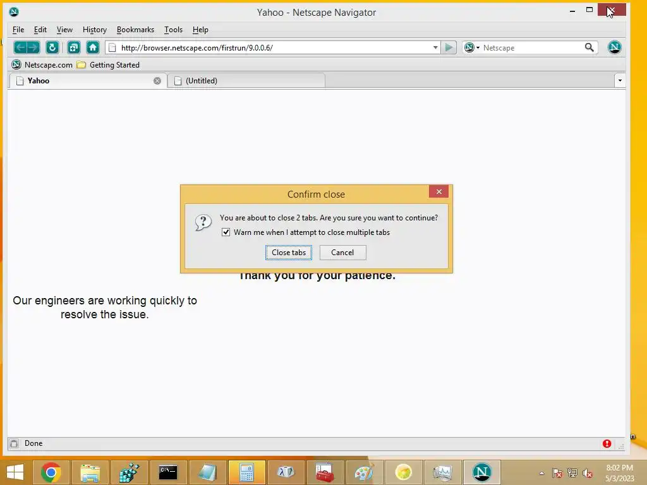Open Calculator from the taskbar
This screenshot has width=647, height=485.
click(x=246, y=472)
